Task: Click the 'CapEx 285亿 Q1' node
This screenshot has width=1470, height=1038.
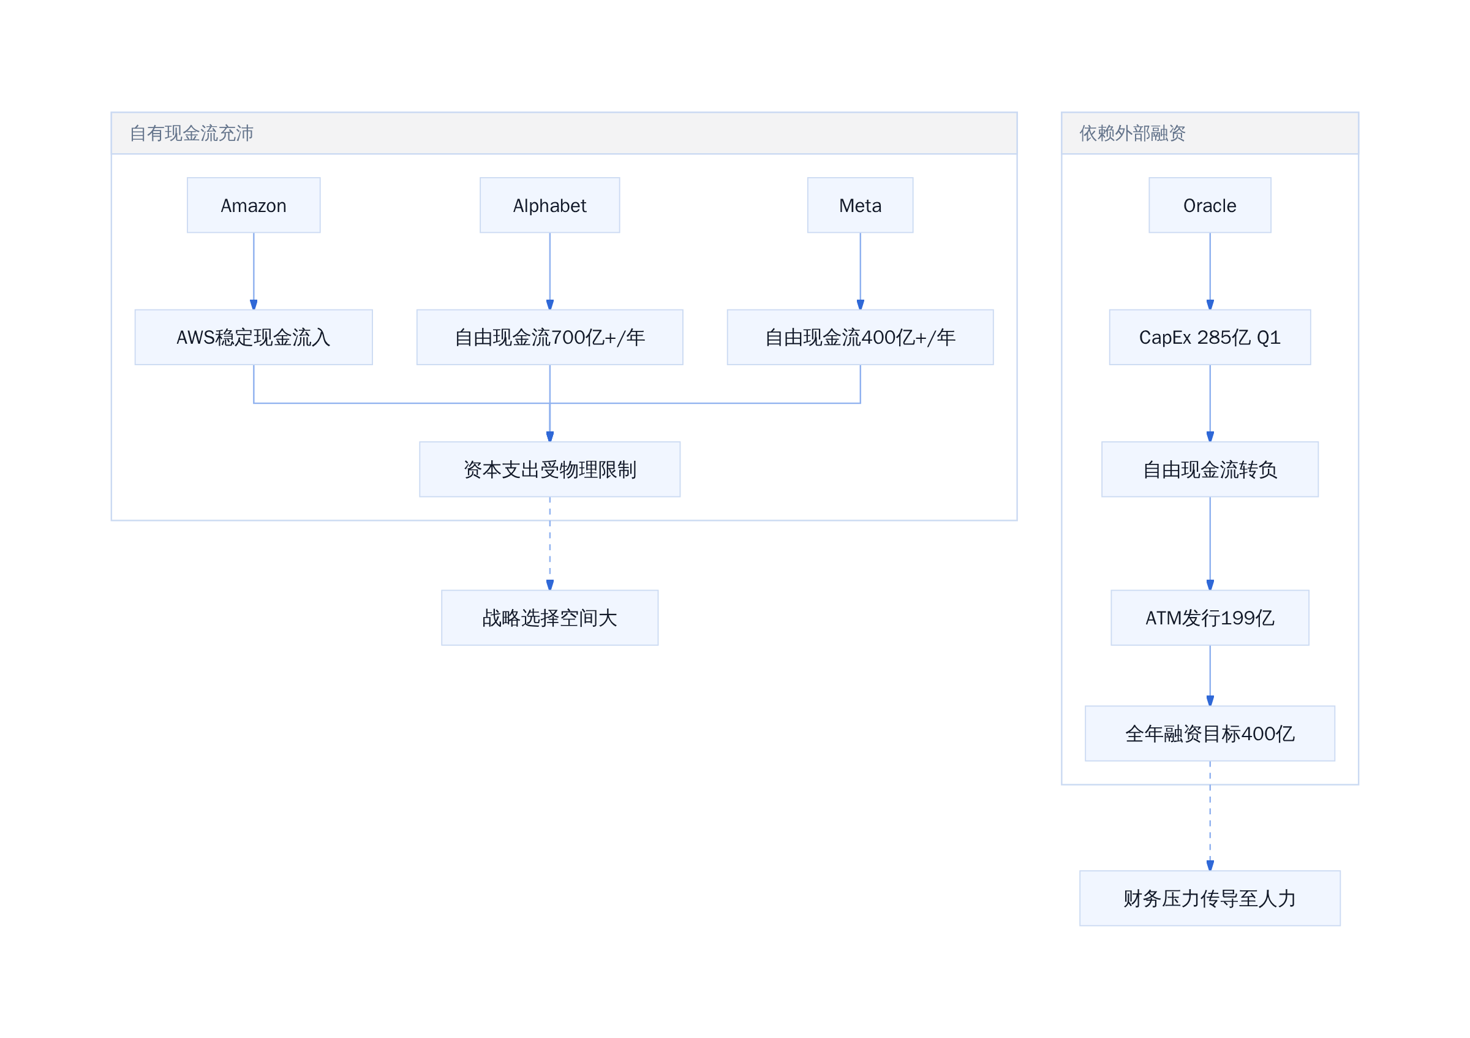Action: point(1210,338)
